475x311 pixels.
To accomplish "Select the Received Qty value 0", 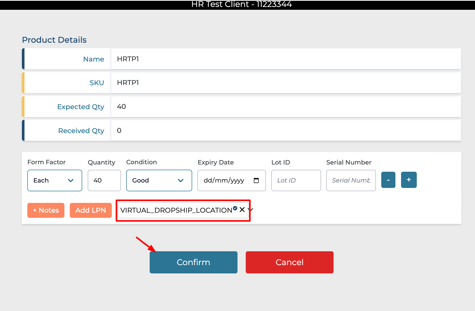I will pyautogui.click(x=119, y=131).
